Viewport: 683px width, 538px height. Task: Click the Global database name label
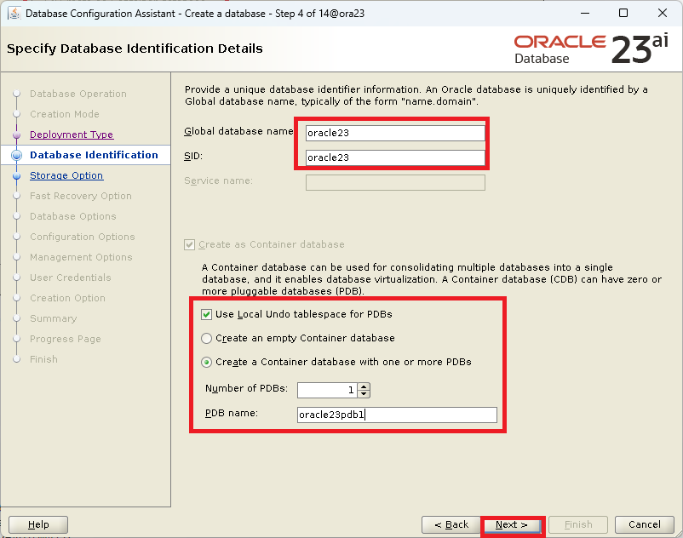(x=238, y=131)
